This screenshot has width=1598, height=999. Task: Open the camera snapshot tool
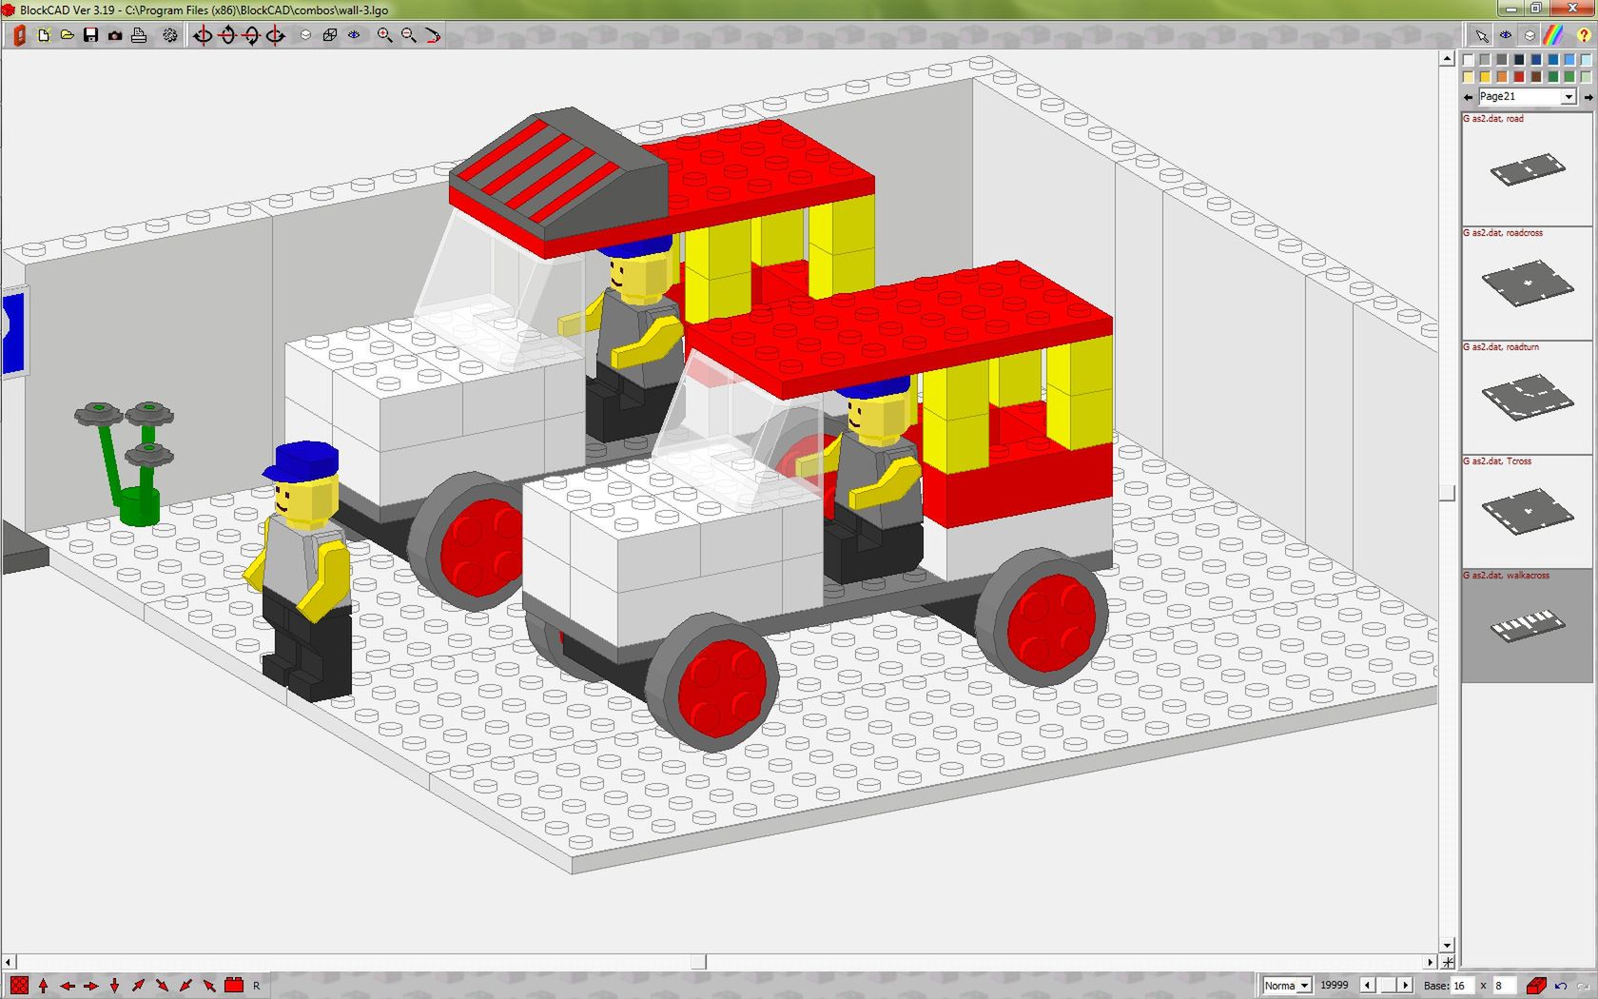[x=114, y=35]
